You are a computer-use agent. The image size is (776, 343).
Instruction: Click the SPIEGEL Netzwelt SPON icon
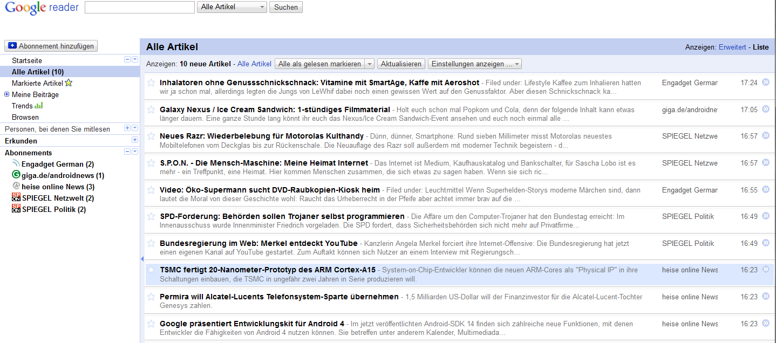tap(16, 198)
